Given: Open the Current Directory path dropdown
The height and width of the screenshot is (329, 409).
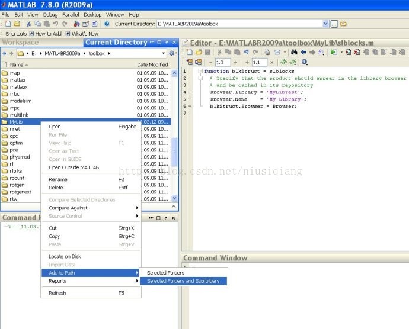Looking at the screenshot, I should (x=325, y=24).
